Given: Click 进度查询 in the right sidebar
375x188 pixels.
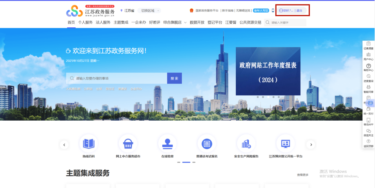Looking at the screenshot, I should coord(368,77).
